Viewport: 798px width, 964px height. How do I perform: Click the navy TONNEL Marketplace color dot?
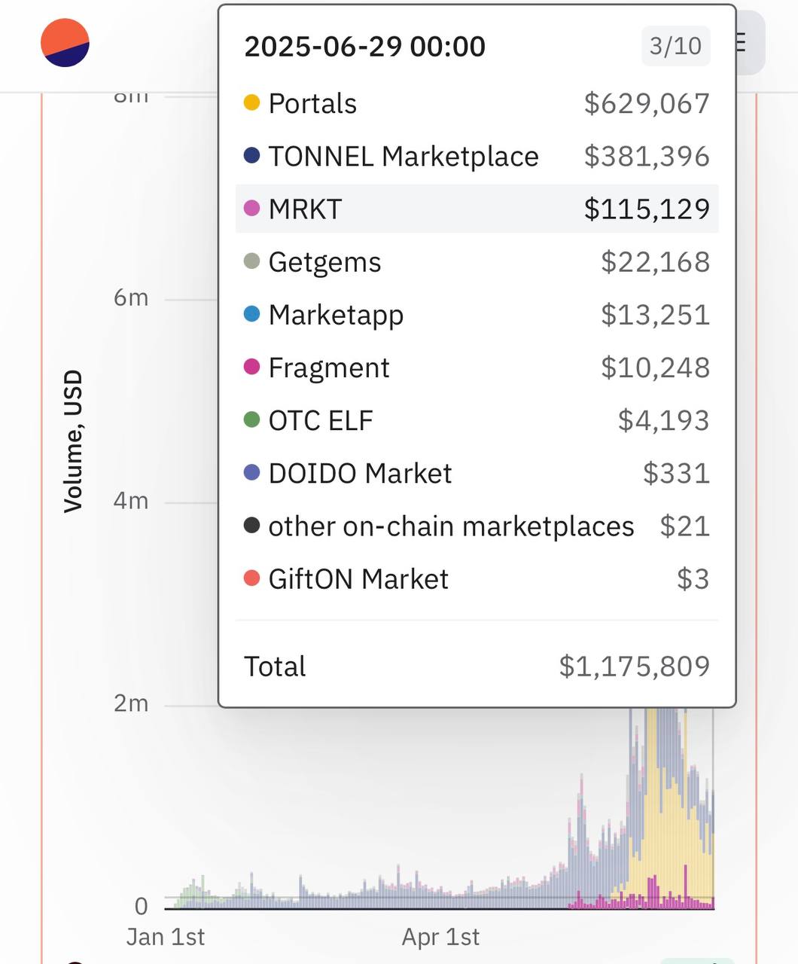pos(252,155)
